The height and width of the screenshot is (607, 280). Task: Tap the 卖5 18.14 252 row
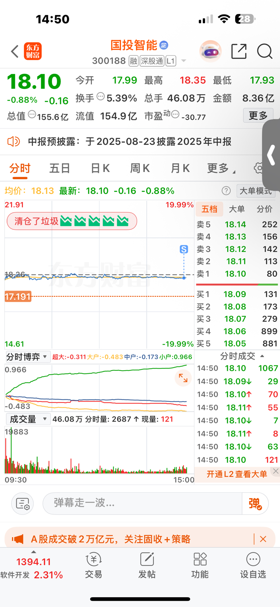point(237,224)
